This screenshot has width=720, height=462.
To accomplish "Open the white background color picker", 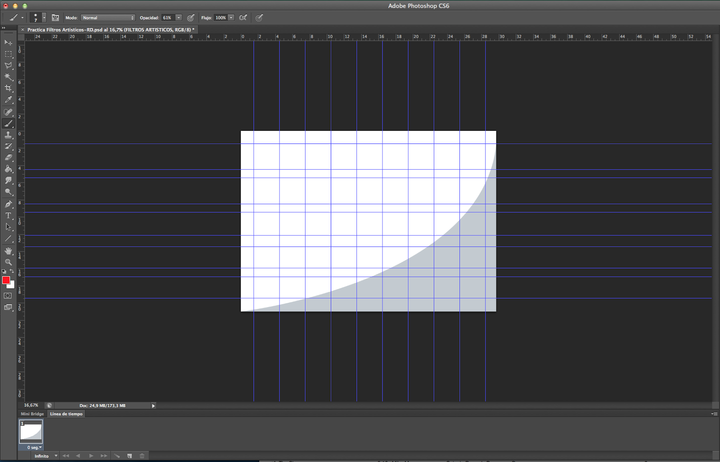I will (x=12, y=286).
